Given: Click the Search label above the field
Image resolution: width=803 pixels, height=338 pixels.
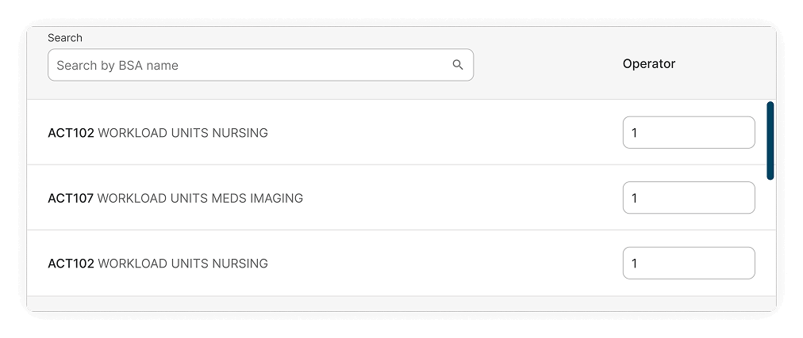Looking at the screenshot, I should (65, 38).
